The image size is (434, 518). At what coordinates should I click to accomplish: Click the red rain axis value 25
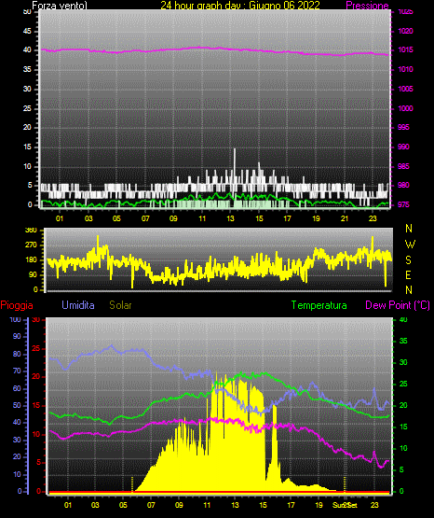point(36,348)
